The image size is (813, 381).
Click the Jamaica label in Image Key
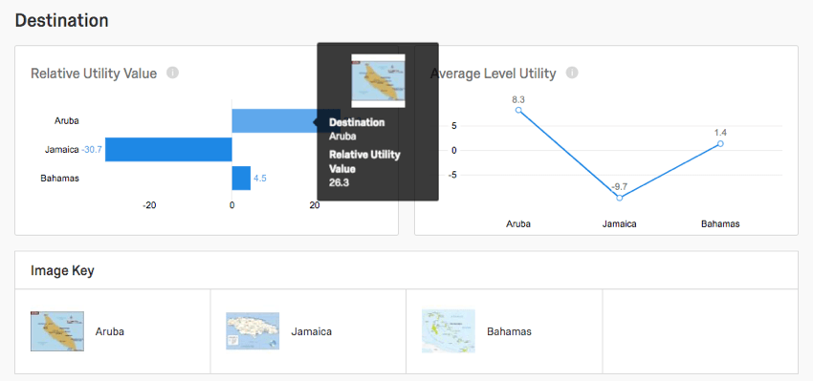click(x=312, y=331)
